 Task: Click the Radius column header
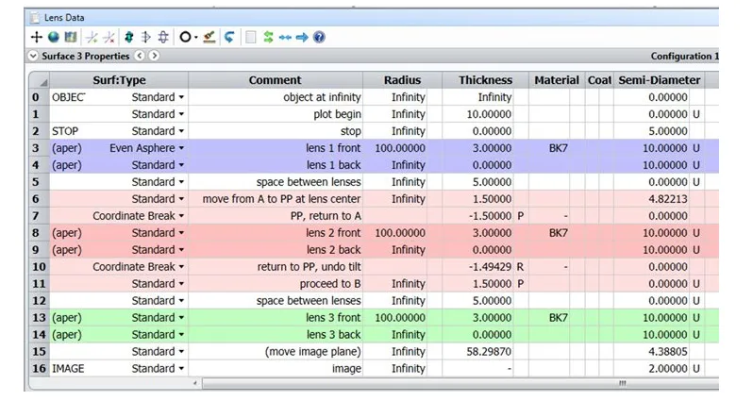click(x=402, y=80)
